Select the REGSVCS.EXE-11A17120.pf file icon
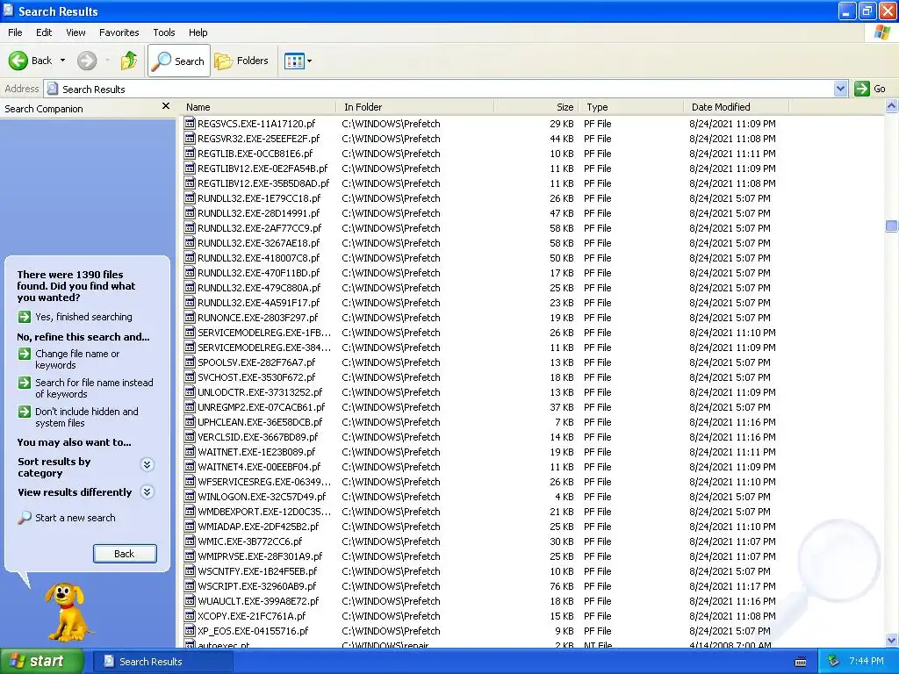The height and width of the screenshot is (674, 899). pyautogui.click(x=190, y=123)
